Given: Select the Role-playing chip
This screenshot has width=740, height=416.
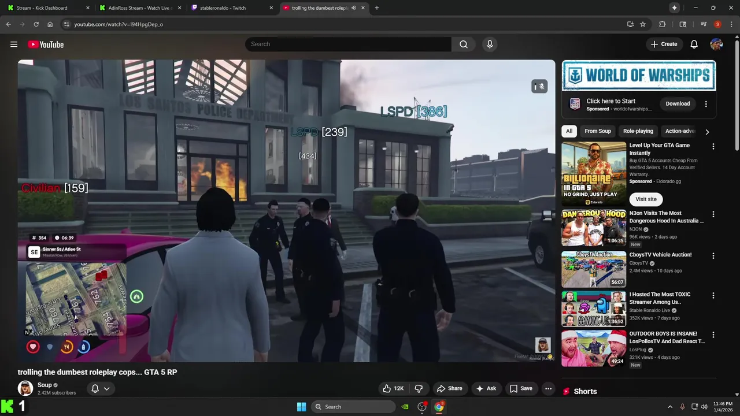Looking at the screenshot, I should tap(638, 131).
